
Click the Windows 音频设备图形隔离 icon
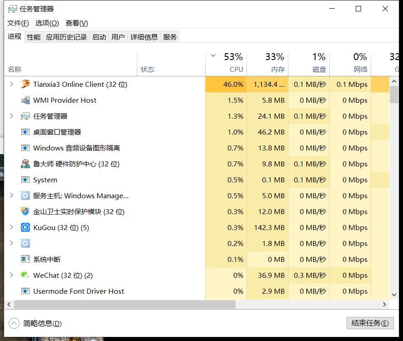point(25,148)
